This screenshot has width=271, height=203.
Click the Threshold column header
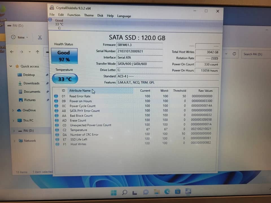click(x=180, y=91)
